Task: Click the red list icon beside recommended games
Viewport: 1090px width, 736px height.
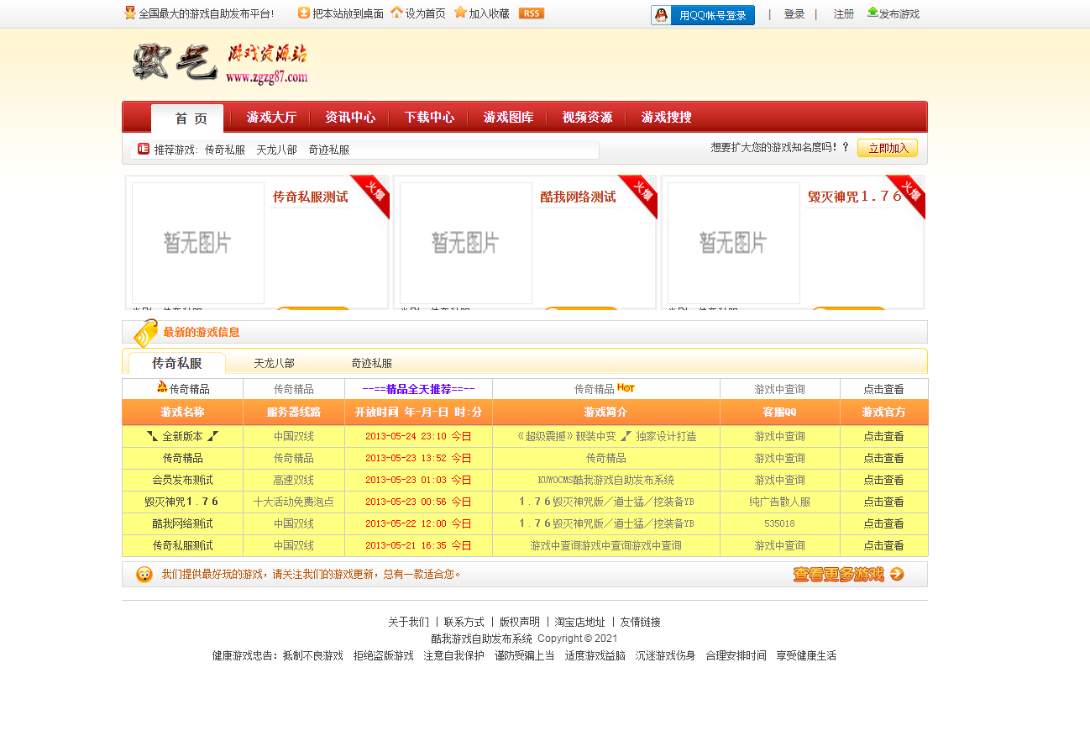Action: coord(144,149)
